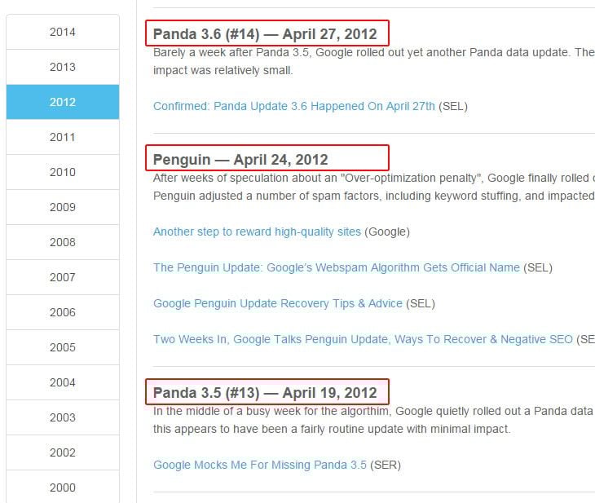Choose the 2007 year tab

click(63, 277)
